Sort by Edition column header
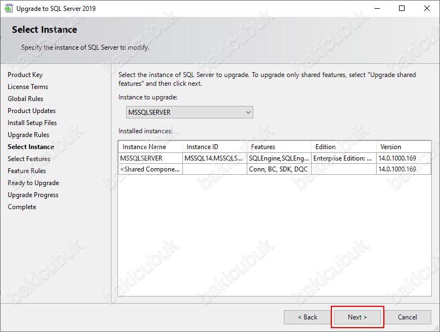Viewport: 440px width, 332px height. click(344, 147)
